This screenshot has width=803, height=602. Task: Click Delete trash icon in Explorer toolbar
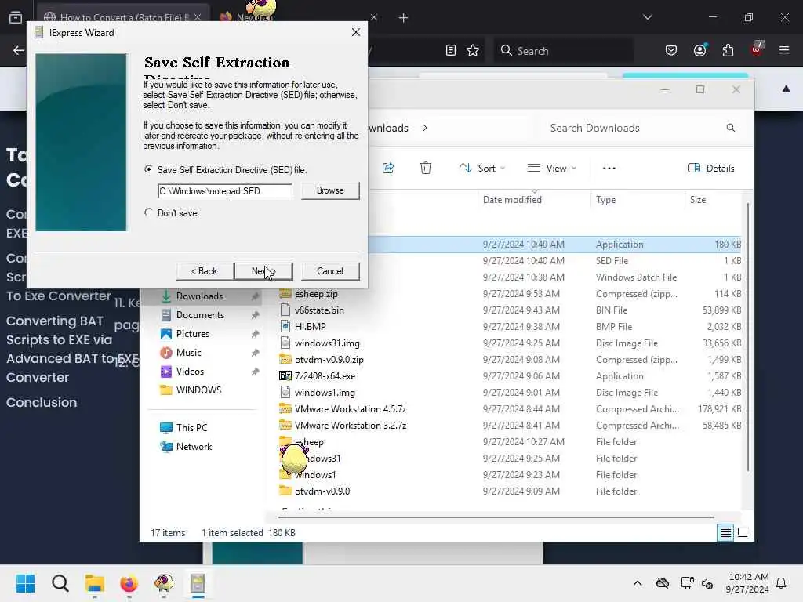(426, 168)
